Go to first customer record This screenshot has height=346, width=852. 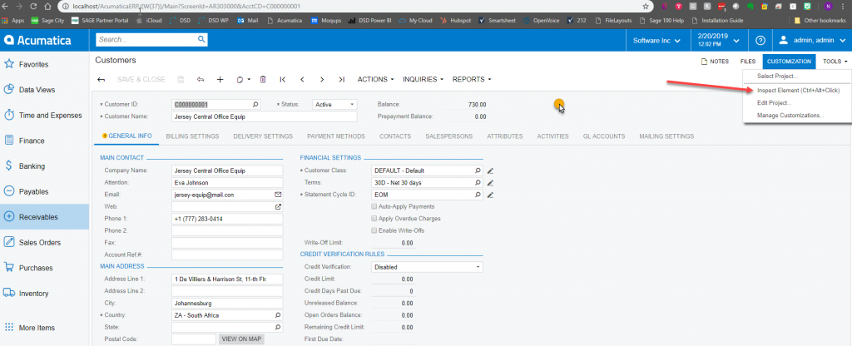(x=283, y=79)
